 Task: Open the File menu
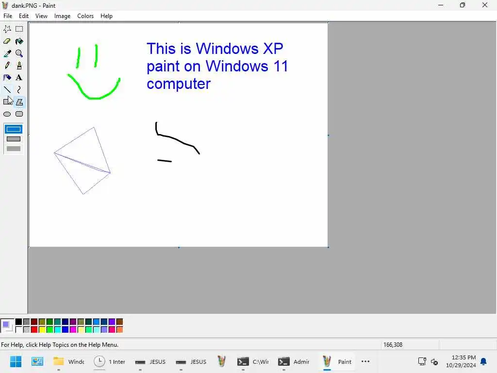click(8, 16)
